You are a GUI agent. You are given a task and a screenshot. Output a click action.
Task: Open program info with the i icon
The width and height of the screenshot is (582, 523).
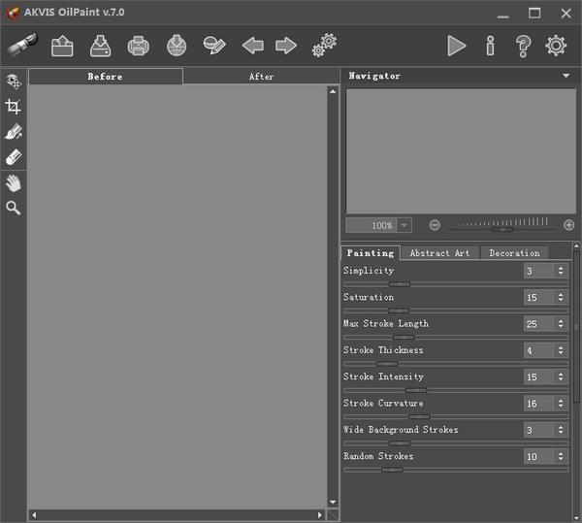click(x=490, y=46)
